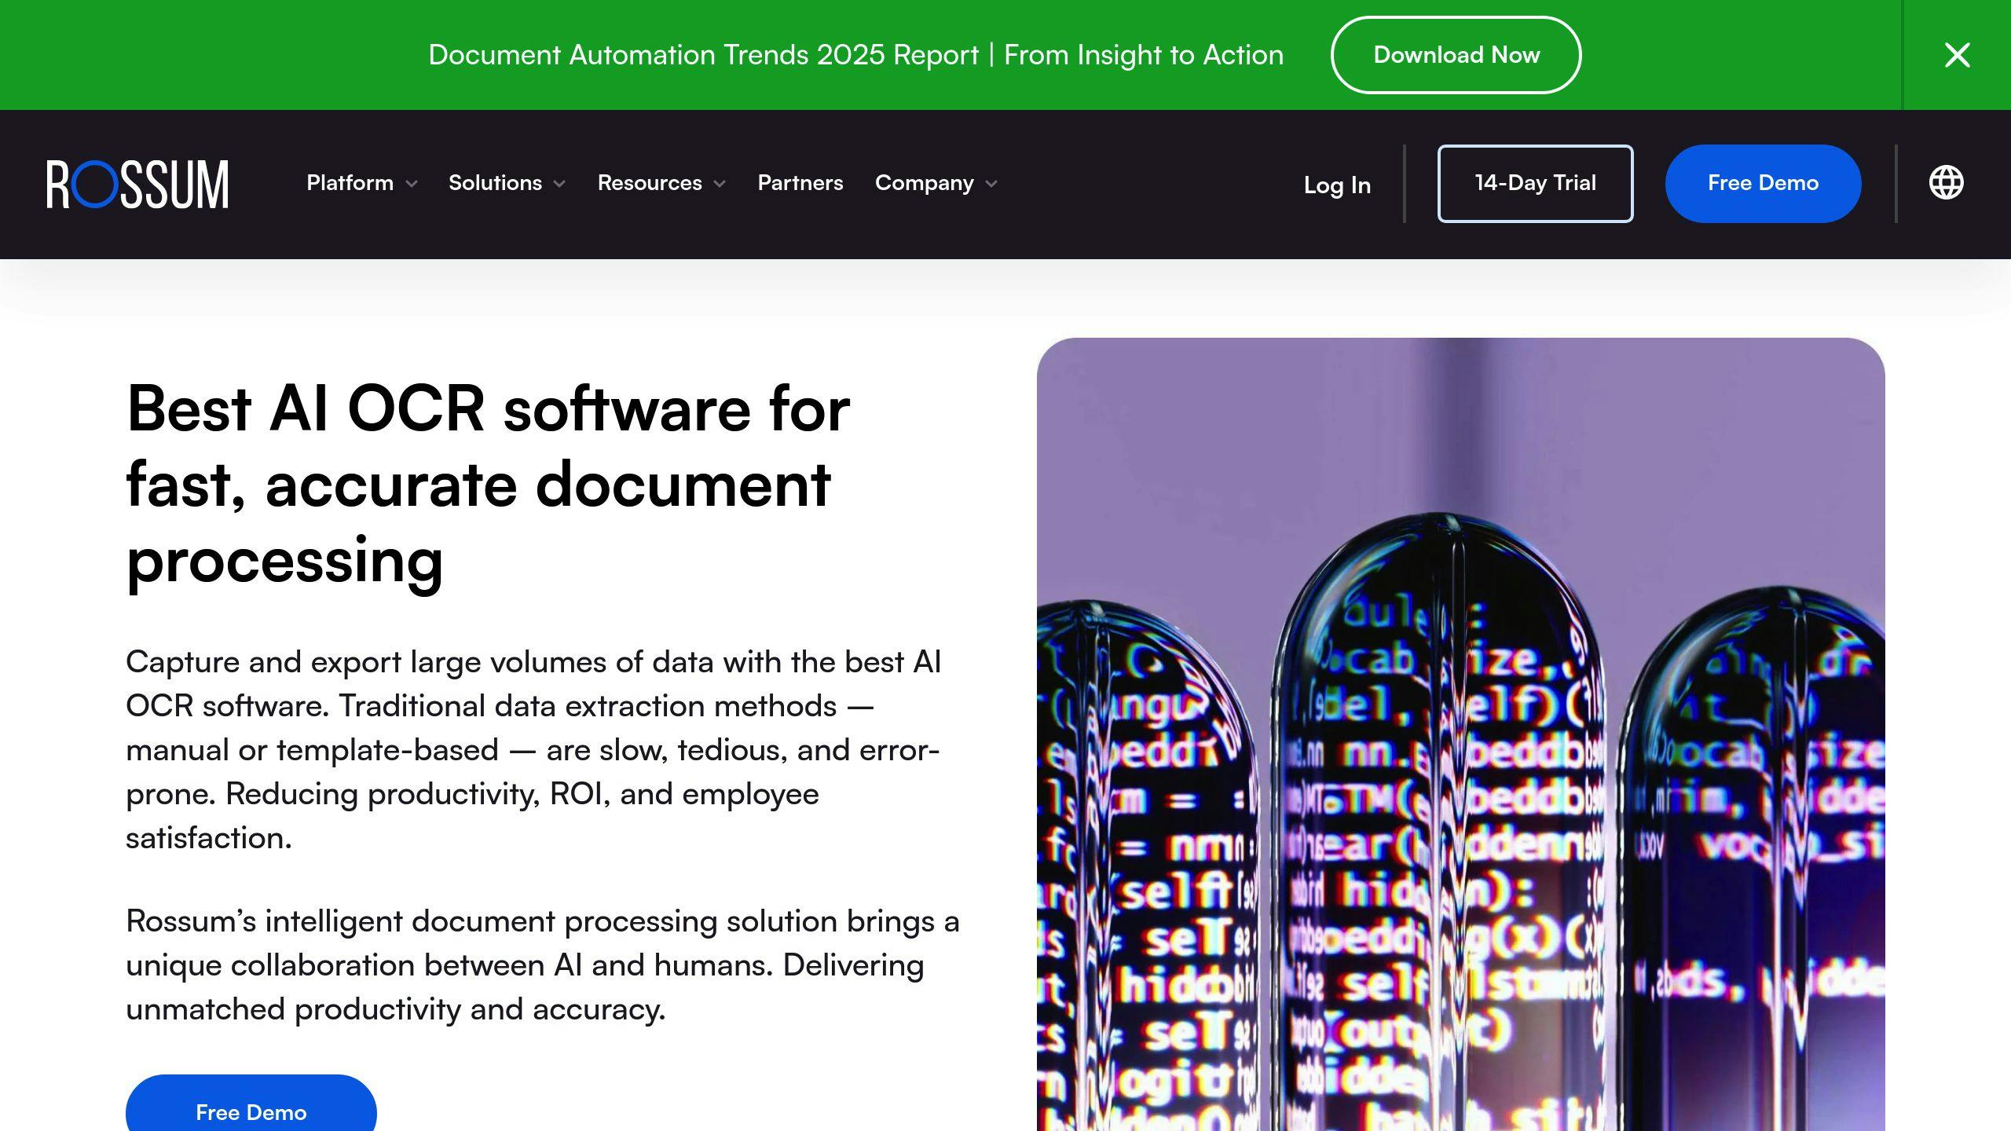Start the 14-Day Trial
Image resolution: width=2011 pixels, height=1131 pixels.
[x=1535, y=183]
